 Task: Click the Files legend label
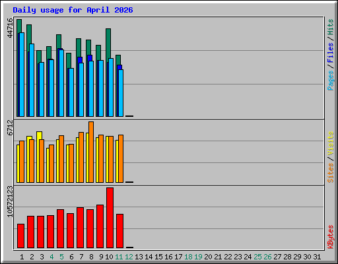tap(330, 53)
